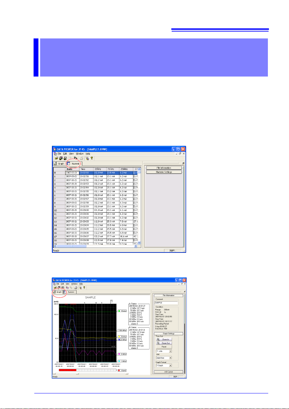Open the File menu in the Numeric view window
Screen dimensions: 289x409
[x=60, y=154]
